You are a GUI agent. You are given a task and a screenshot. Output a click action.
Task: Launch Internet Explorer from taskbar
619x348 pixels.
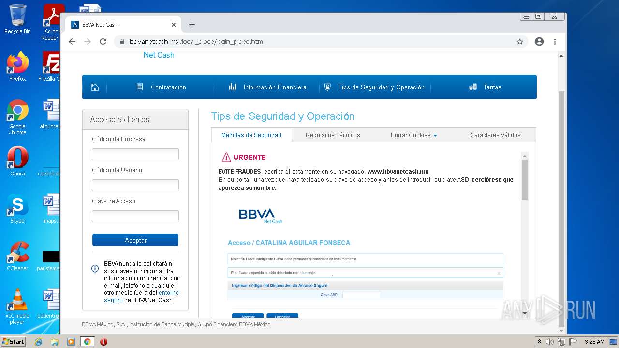[38, 342]
